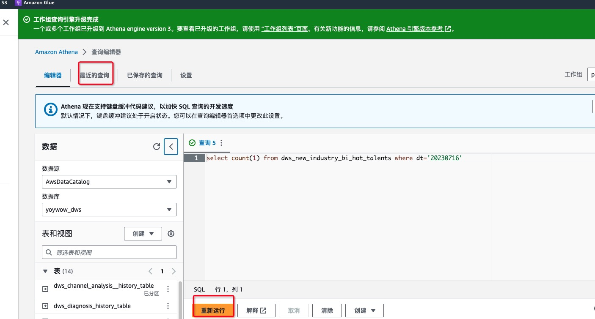Open Athena 引擎版本参考 external link
595x319 pixels.
coord(419,29)
